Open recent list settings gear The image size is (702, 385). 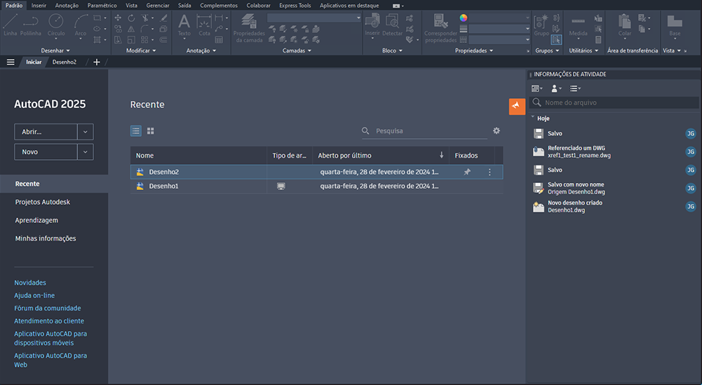[497, 130]
